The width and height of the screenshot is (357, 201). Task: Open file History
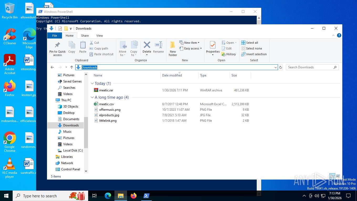pos(229,54)
